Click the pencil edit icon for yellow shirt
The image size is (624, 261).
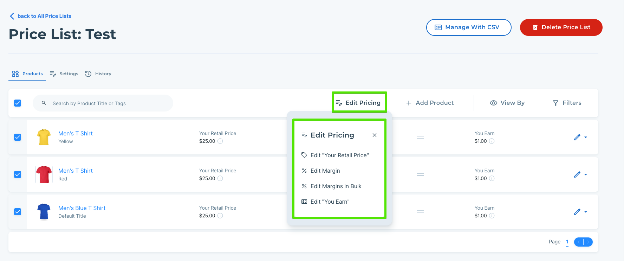tap(577, 137)
